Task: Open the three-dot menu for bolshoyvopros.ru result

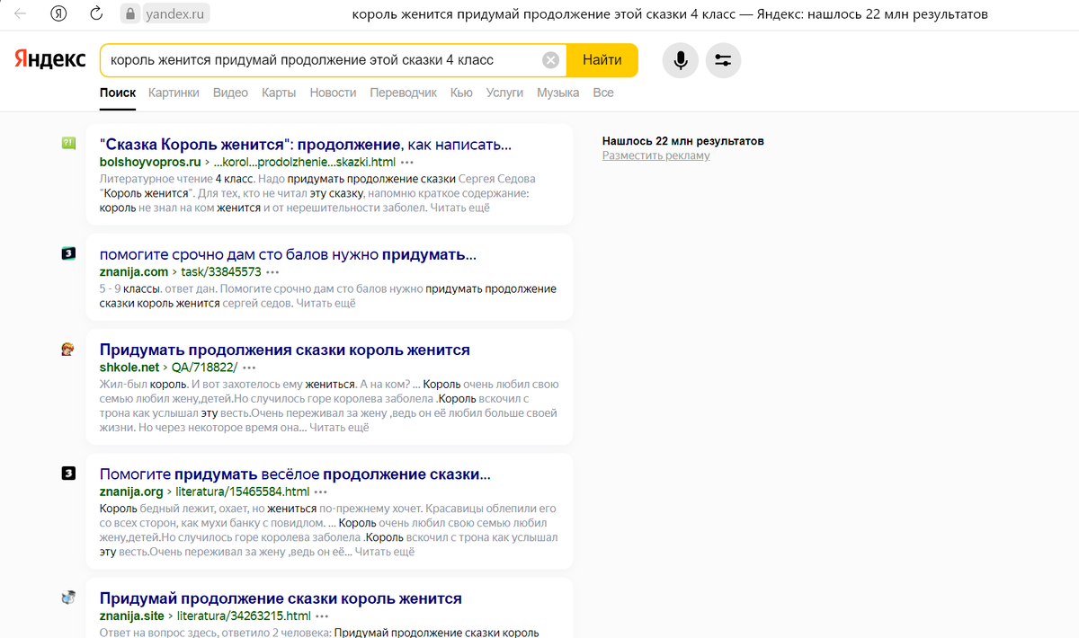Action: 406,163
